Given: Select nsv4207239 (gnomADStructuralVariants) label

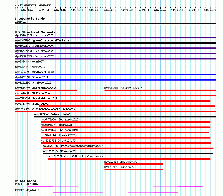Looking at the screenshot, I should (75, 156).
